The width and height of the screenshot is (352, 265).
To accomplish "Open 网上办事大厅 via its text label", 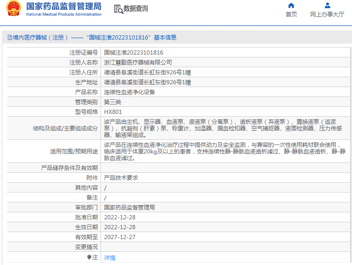I will point(327,15).
